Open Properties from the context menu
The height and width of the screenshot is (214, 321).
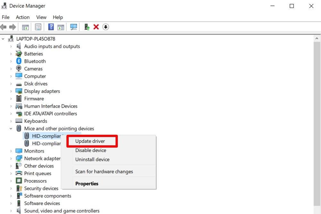(x=87, y=184)
